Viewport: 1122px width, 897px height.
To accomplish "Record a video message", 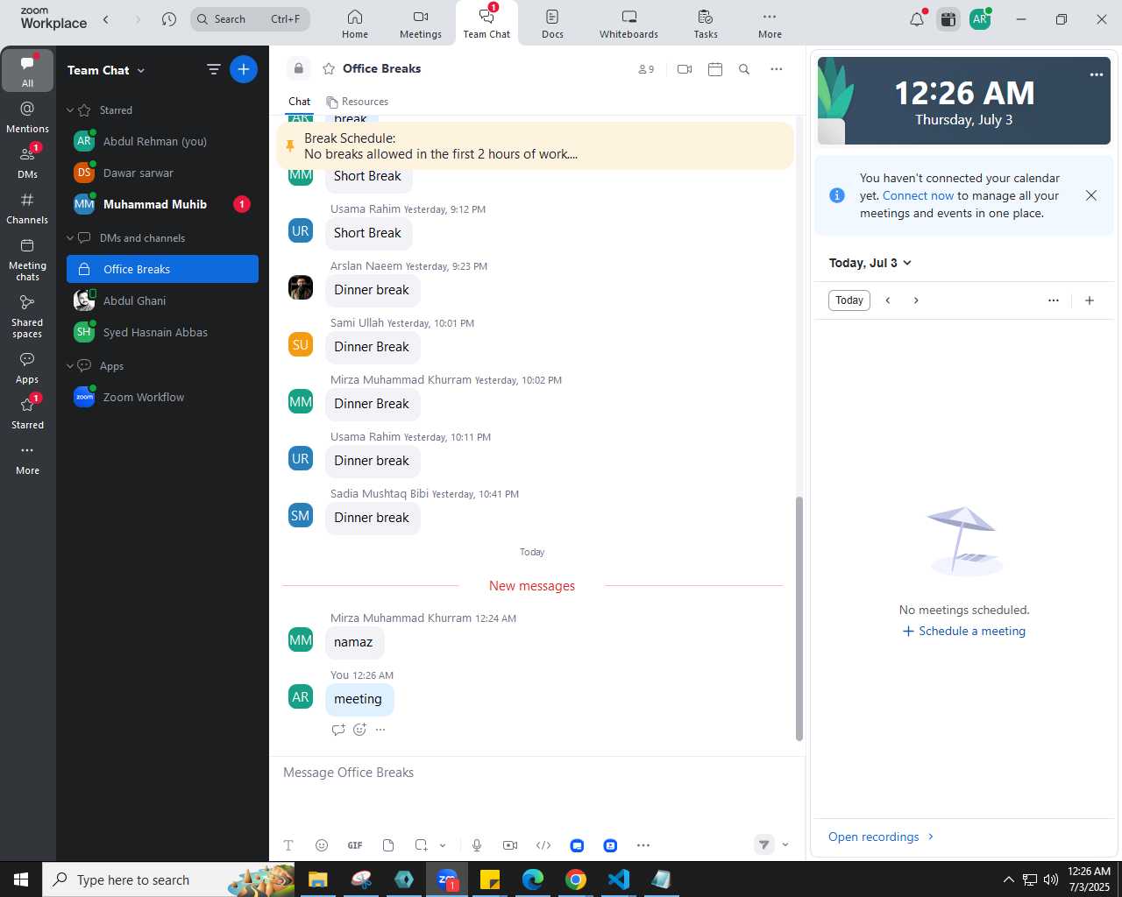I will coord(510,845).
